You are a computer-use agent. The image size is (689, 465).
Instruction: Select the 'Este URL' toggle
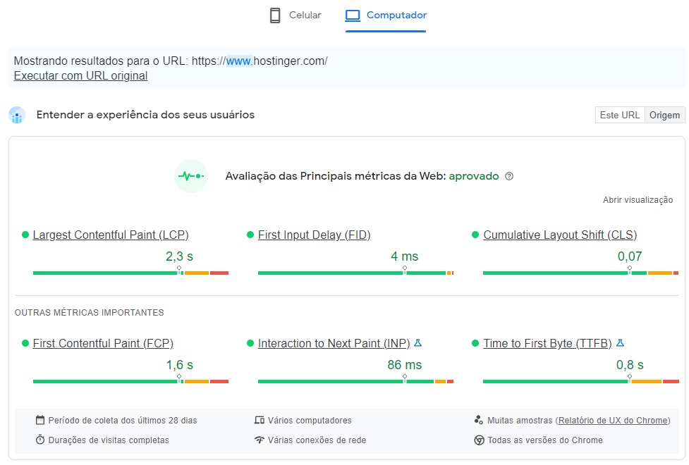pos(619,114)
